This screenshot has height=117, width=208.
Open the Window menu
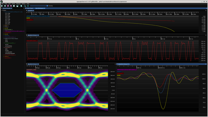coord(19,4)
